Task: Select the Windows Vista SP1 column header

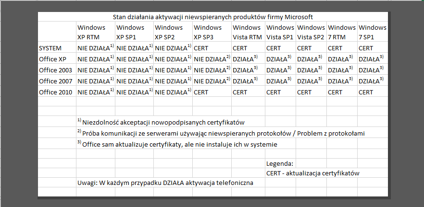Action: tap(280, 32)
